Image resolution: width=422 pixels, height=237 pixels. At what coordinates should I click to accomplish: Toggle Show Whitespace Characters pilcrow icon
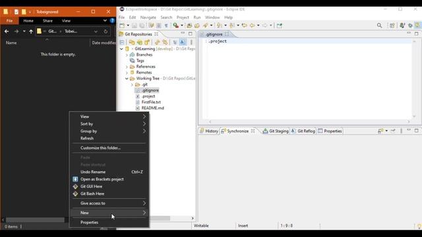166,26
